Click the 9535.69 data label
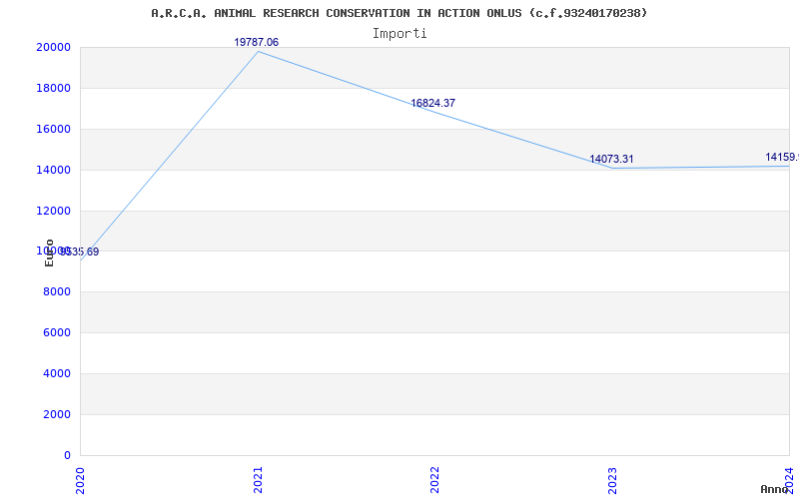The width and height of the screenshot is (799, 499). [x=80, y=252]
